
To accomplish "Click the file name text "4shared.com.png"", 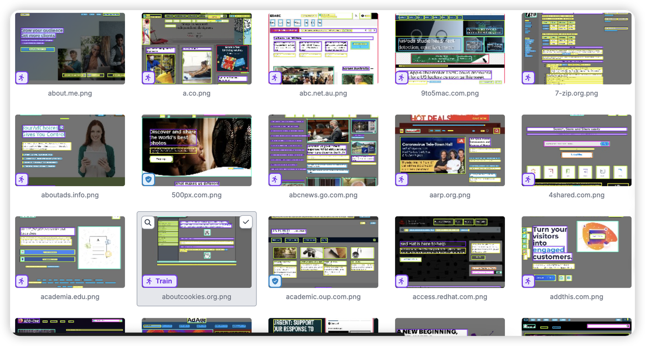I will pyautogui.click(x=576, y=195).
